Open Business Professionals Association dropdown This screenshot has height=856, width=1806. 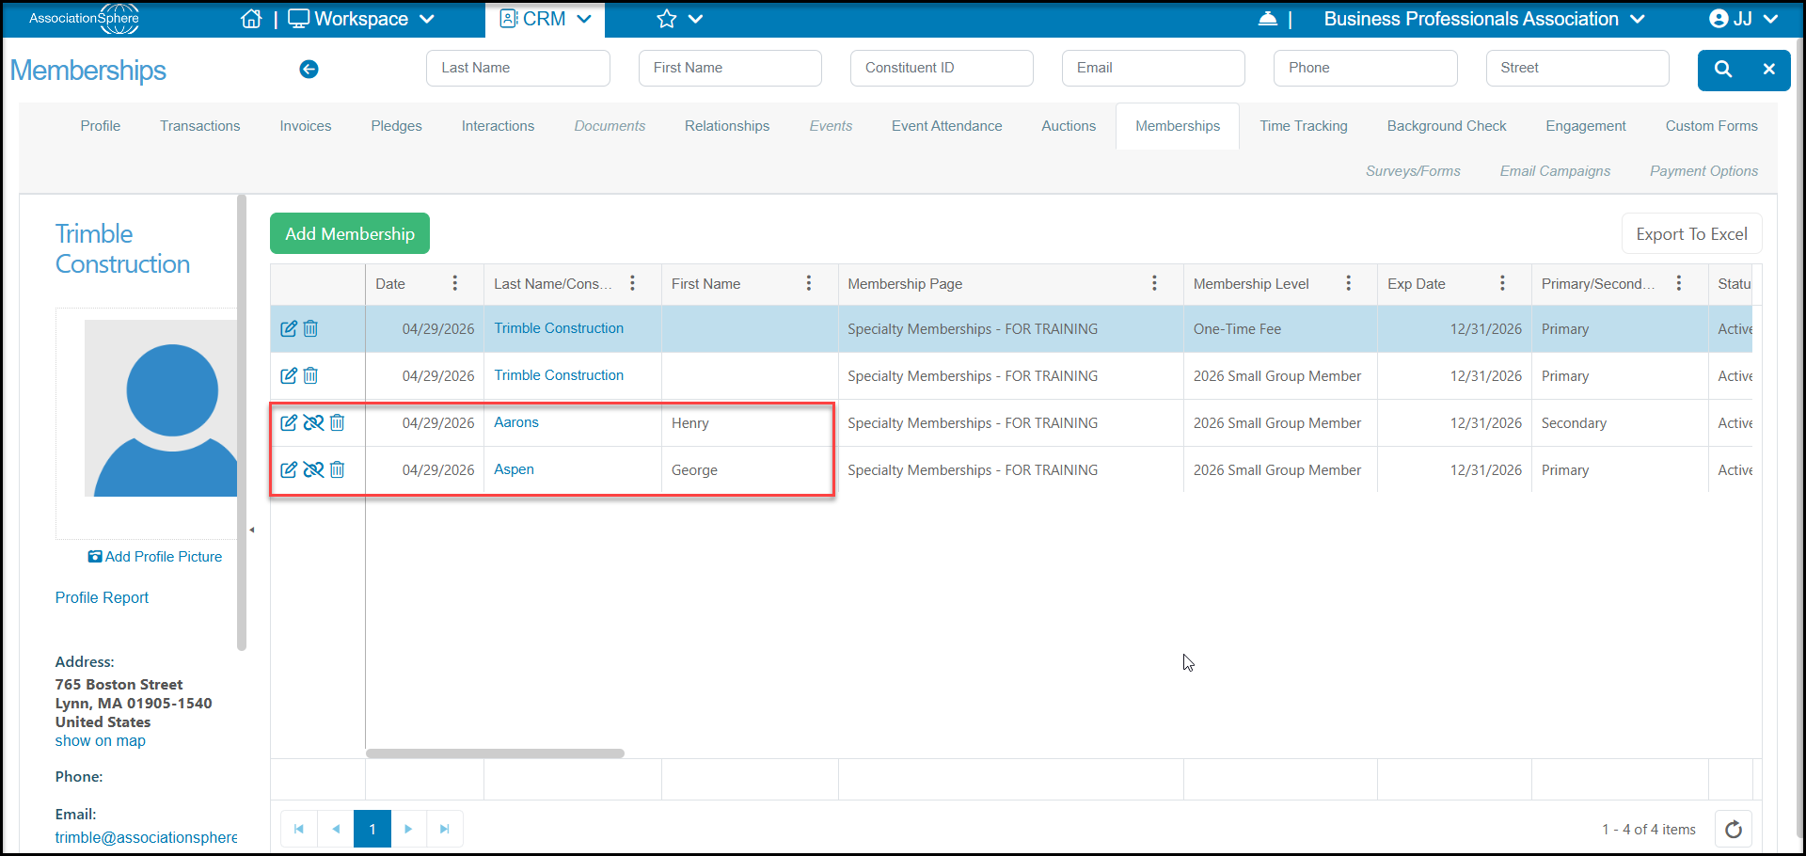[x=1484, y=19]
